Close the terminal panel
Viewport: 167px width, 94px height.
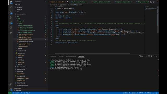pos(157,56)
